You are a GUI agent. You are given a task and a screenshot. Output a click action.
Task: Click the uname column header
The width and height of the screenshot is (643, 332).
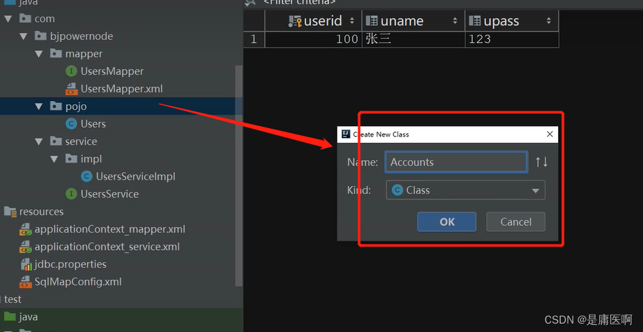413,21
